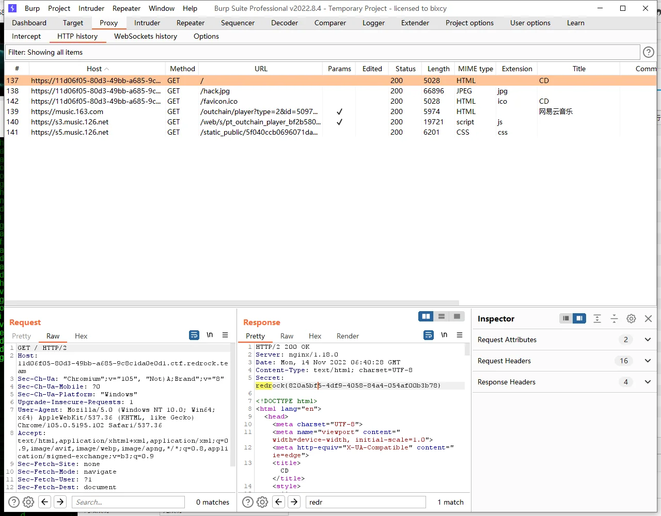The image size is (661, 516).
Task: Click the Inspector collapse all sections icon
Action: point(614,319)
